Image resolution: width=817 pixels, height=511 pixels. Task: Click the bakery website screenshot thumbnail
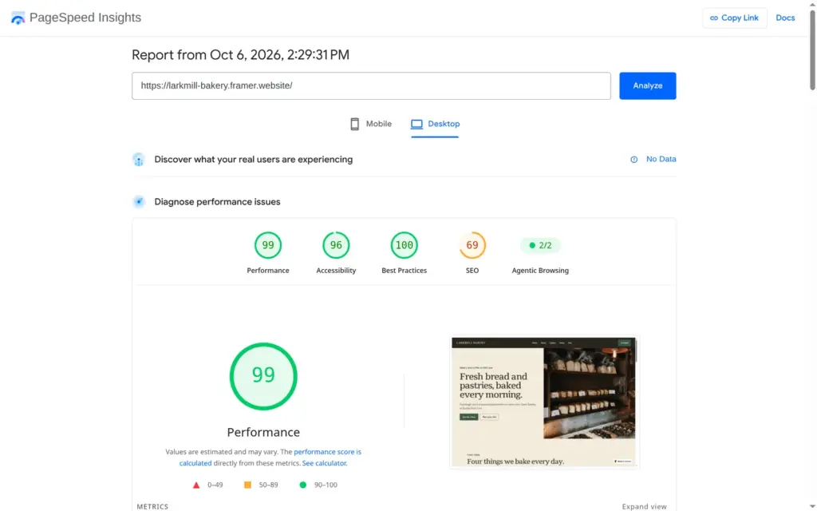544,402
